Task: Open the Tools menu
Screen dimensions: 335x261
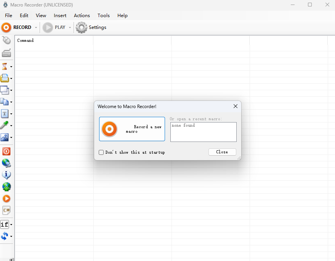Action: point(104,16)
